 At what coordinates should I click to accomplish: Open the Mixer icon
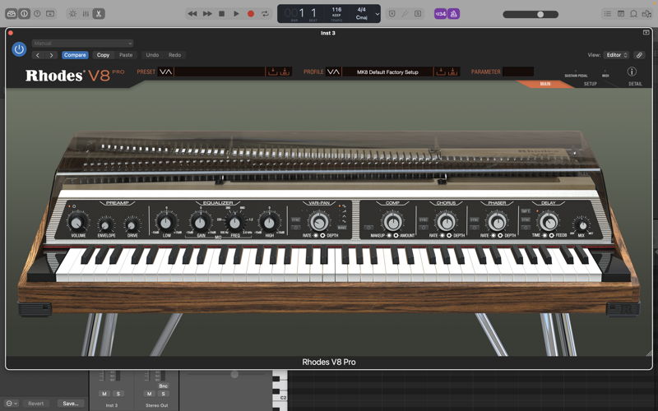86,14
